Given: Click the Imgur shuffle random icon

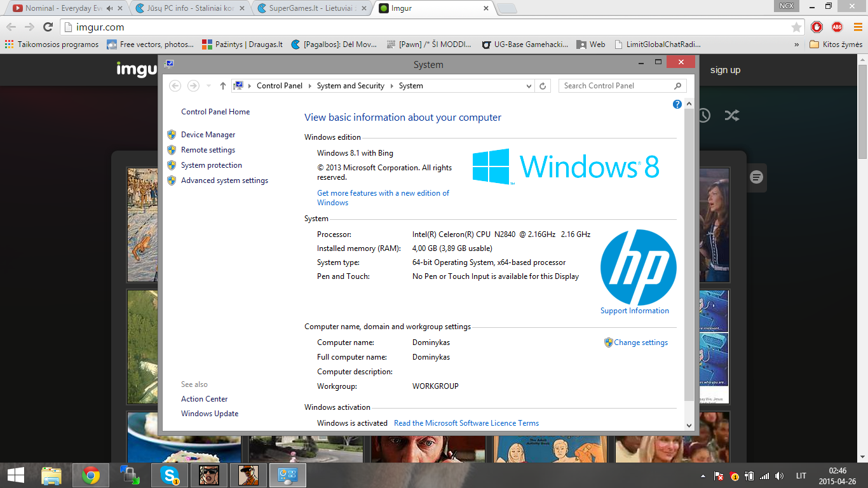Looking at the screenshot, I should point(731,115).
